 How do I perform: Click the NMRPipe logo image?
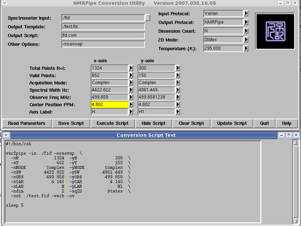pos(275,31)
